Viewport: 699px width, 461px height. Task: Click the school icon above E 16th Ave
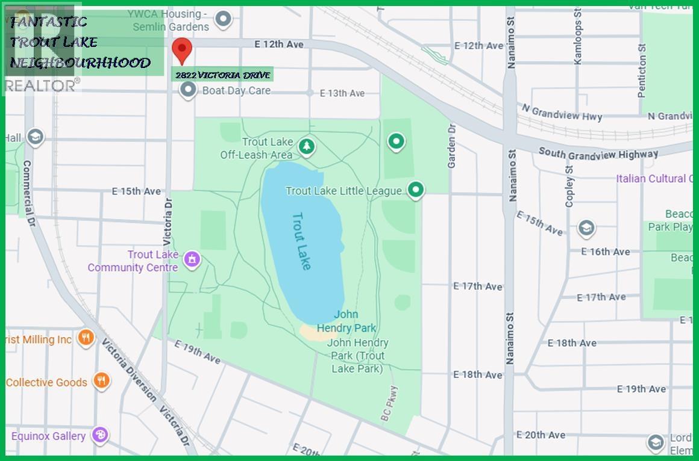pos(586,228)
